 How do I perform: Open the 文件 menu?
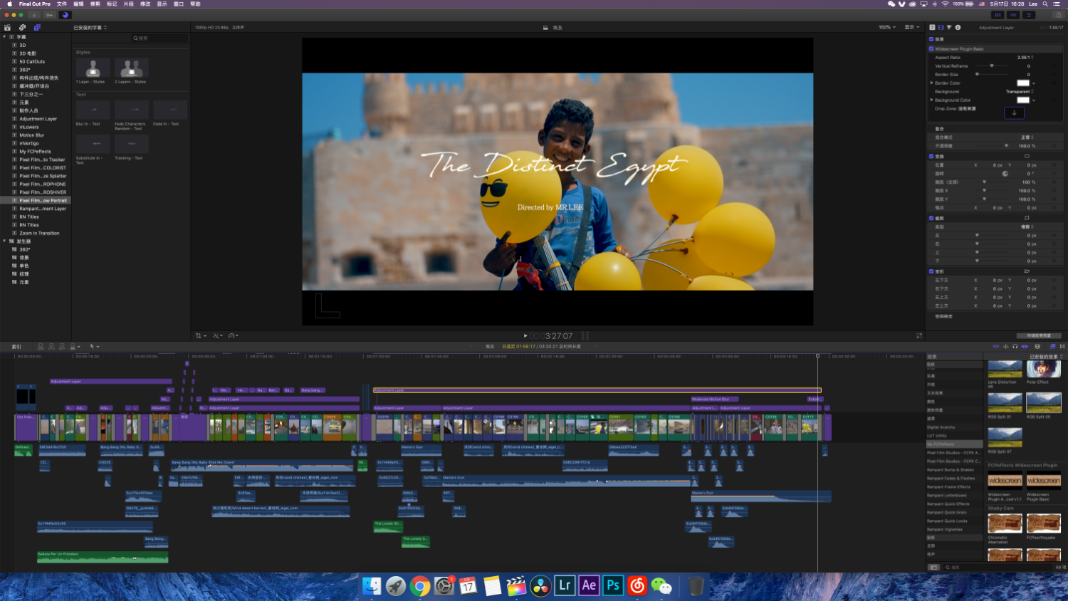pos(62,4)
